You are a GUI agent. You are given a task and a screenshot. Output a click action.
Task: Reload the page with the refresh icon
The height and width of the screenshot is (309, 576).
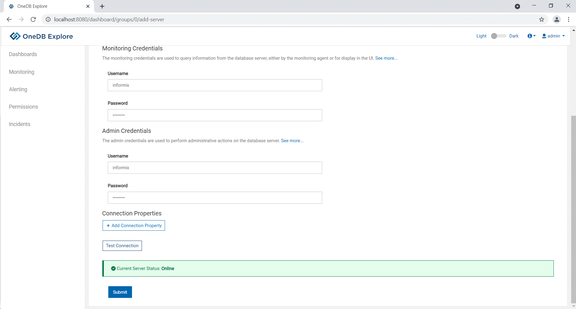[33, 19]
